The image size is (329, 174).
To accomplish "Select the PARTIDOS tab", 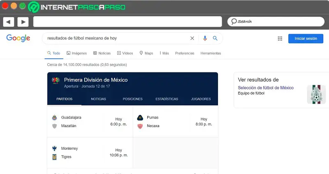I will tap(65, 99).
